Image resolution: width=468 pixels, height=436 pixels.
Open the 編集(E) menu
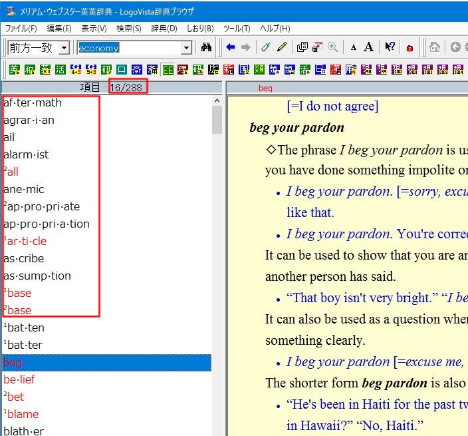click(58, 29)
